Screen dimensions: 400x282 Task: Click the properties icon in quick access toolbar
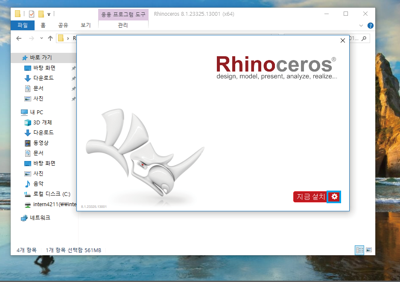(32, 14)
